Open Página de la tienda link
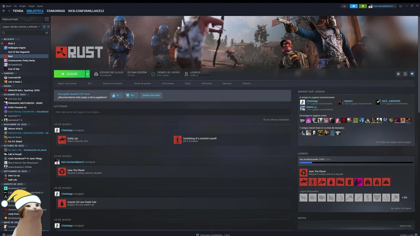The image size is (420, 236). click(x=67, y=83)
